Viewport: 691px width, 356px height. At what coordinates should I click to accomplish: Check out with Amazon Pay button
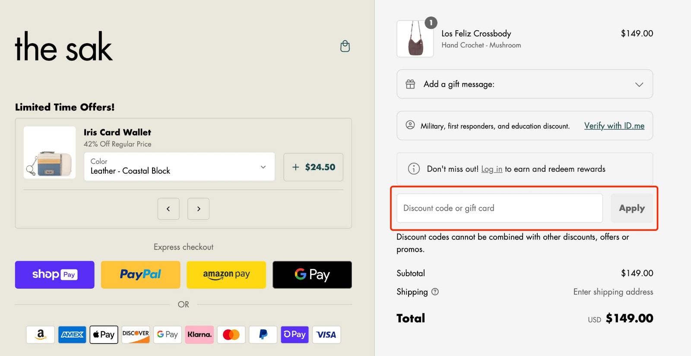click(x=226, y=274)
